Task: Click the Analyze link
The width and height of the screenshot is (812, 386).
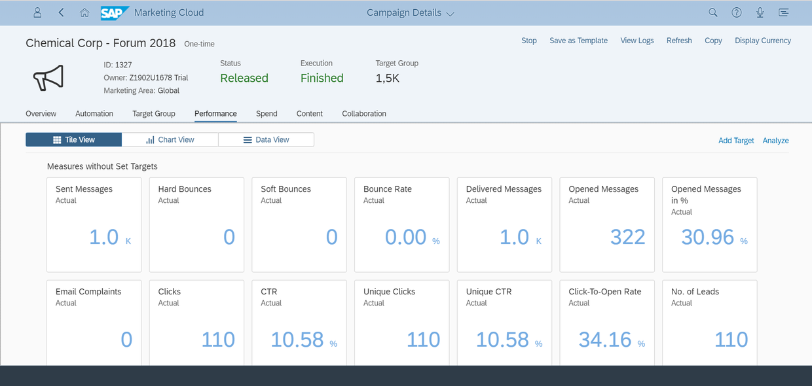Action: point(775,141)
